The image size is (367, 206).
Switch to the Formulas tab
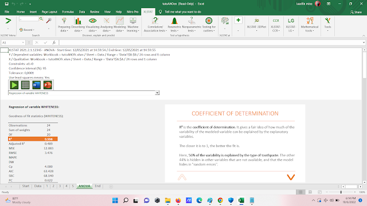[68, 11]
